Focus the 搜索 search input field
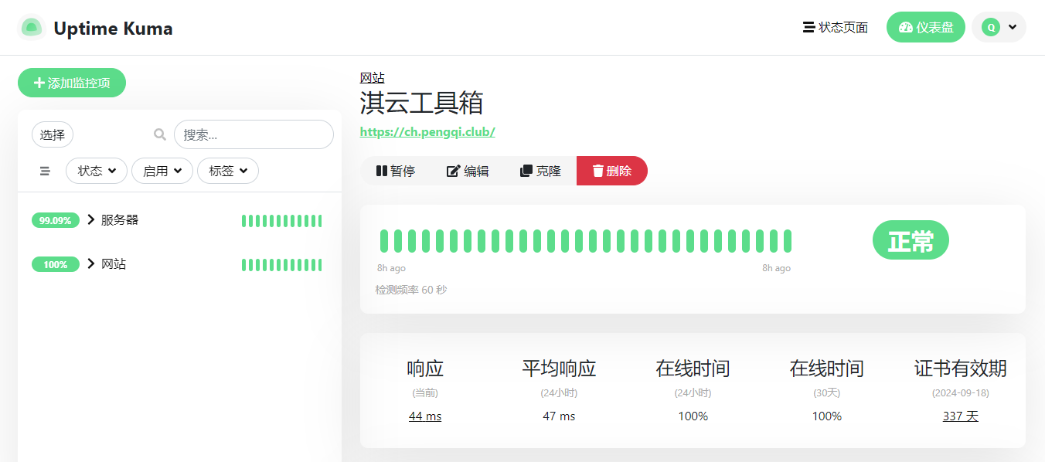The width and height of the screenshot is (1045, 462). click(x=254, y=134)
